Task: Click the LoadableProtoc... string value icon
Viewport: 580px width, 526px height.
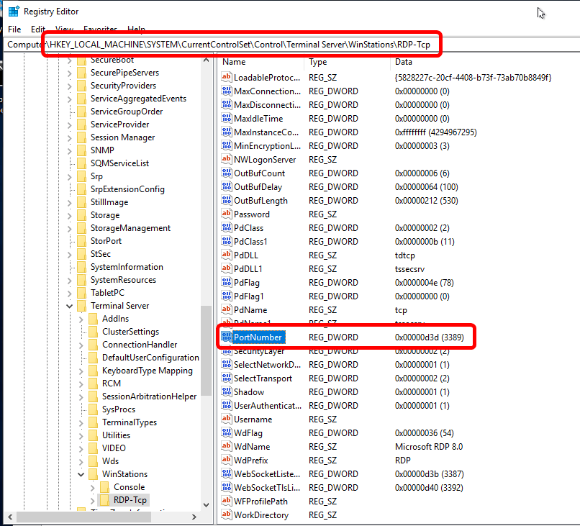Action: pyautogui.click(x=227, y=77)
